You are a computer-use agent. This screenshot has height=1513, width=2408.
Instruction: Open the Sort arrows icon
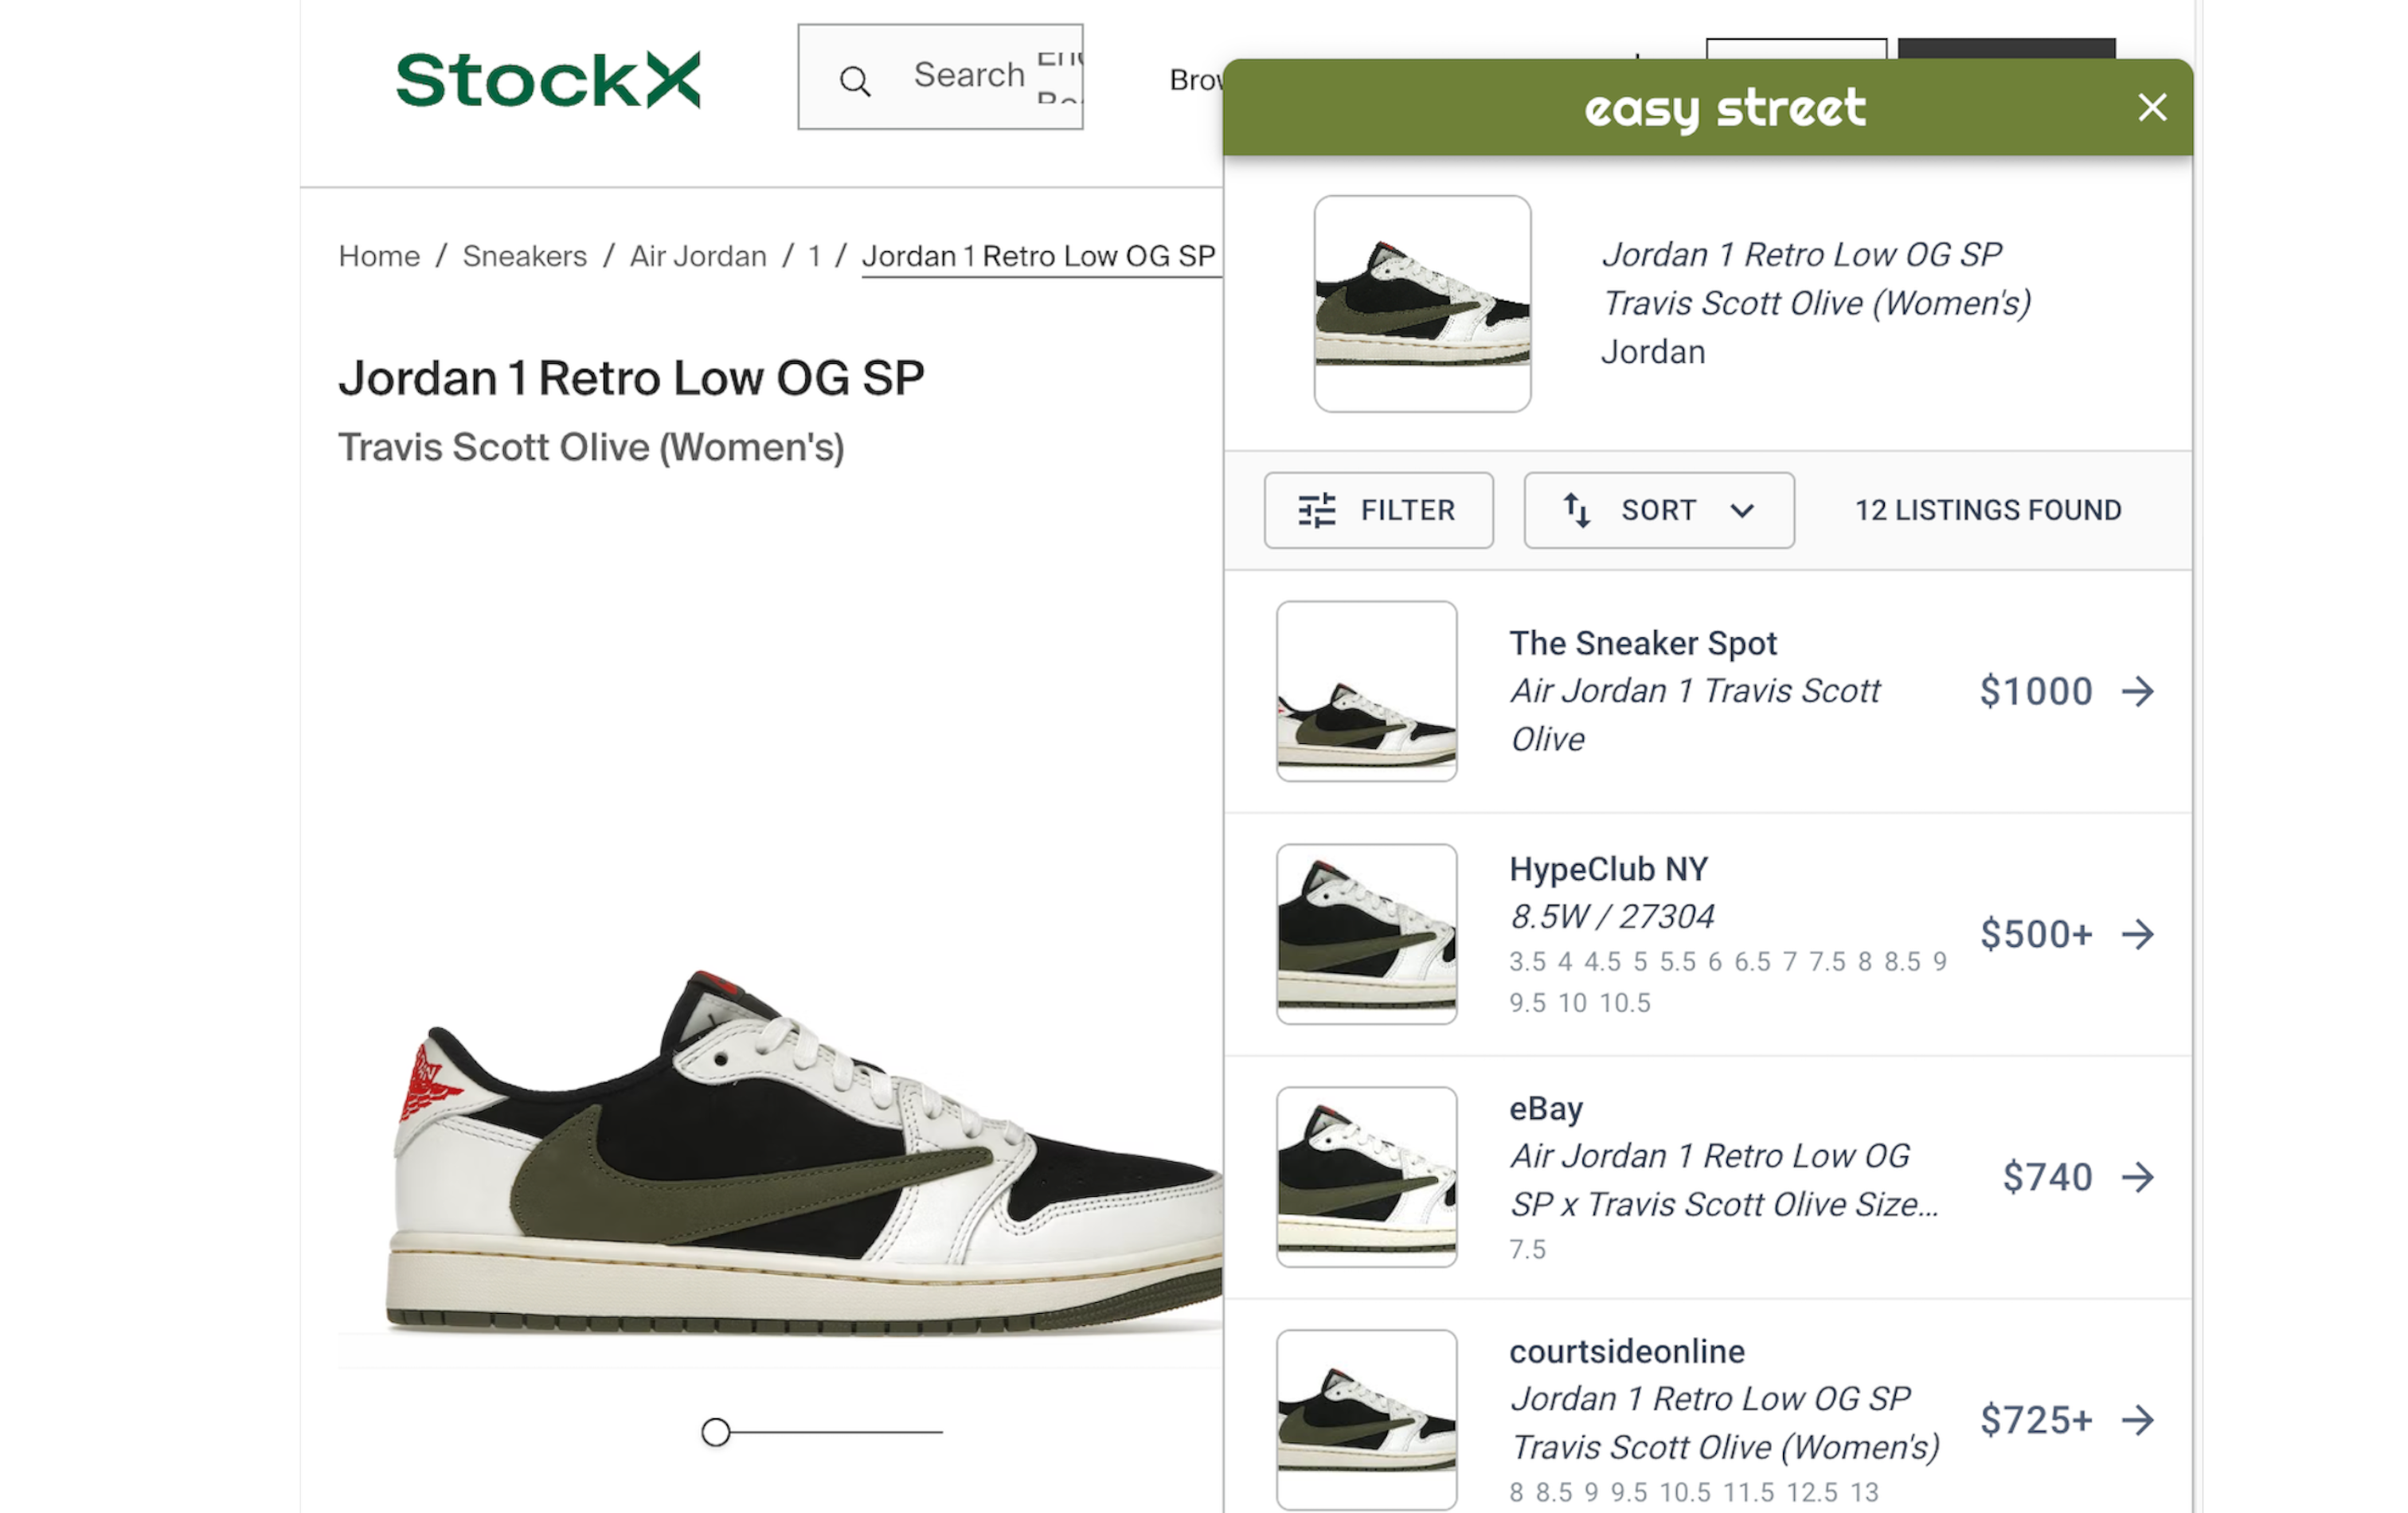pos(1578,510)
